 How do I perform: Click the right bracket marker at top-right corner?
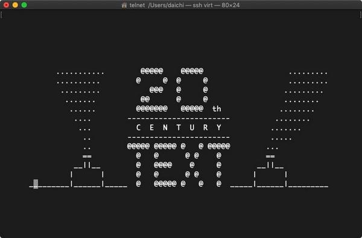click(x=360, y=14)
